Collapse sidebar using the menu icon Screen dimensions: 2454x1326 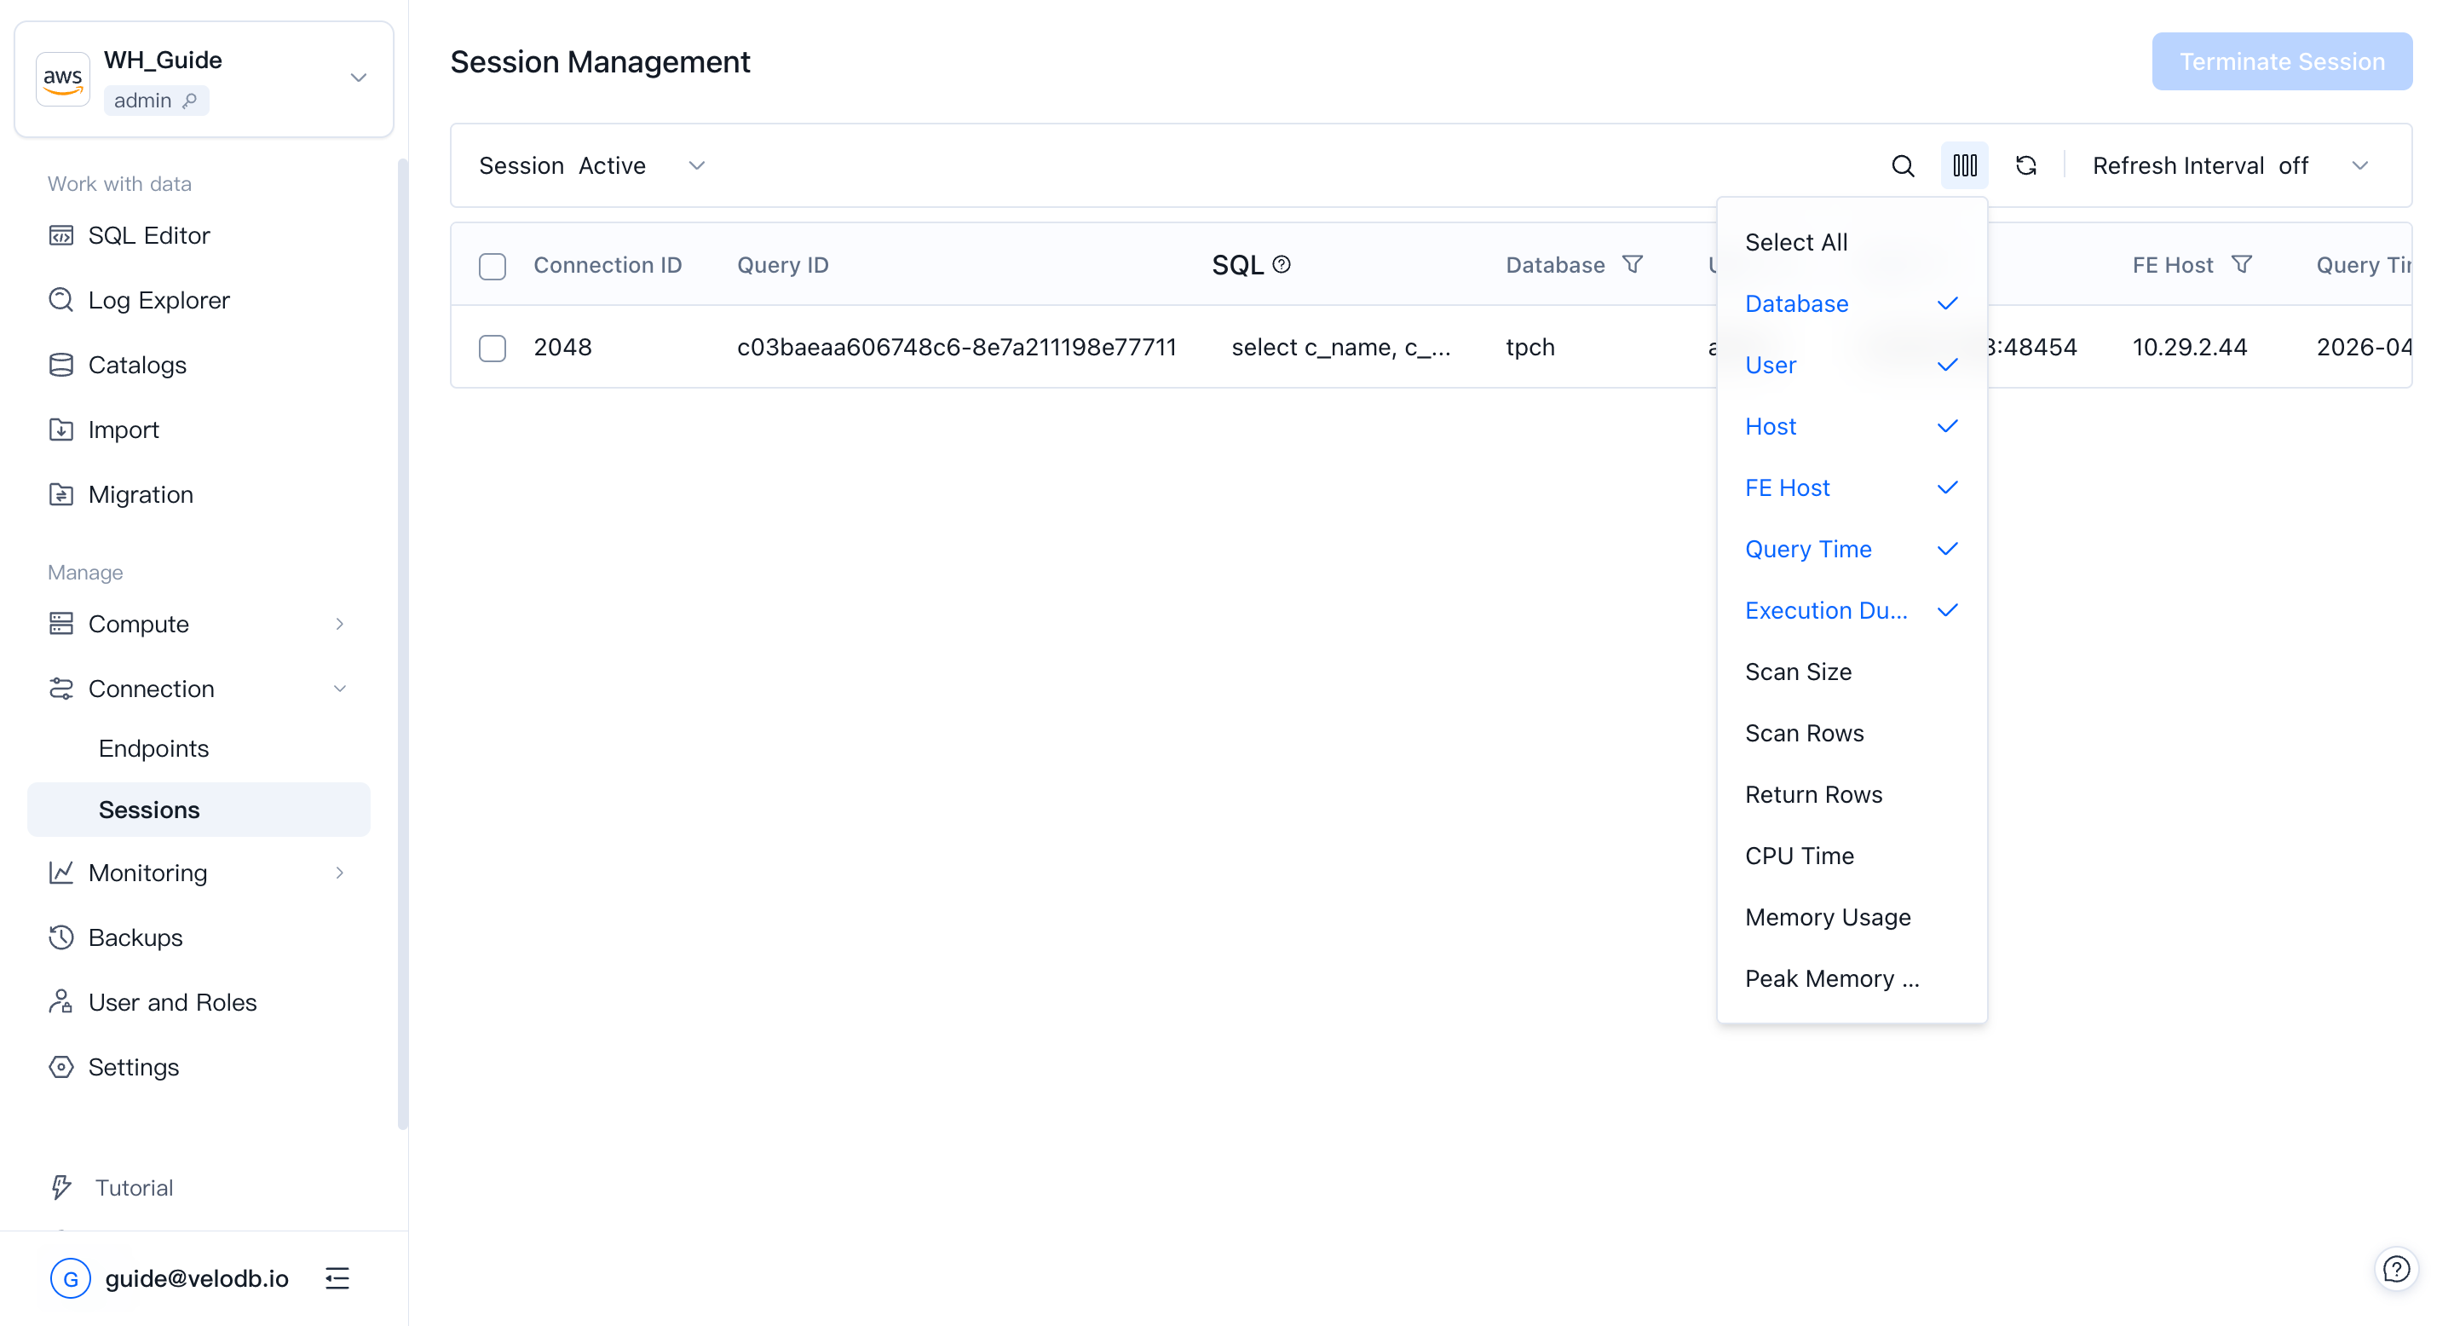pos(337,1278)
